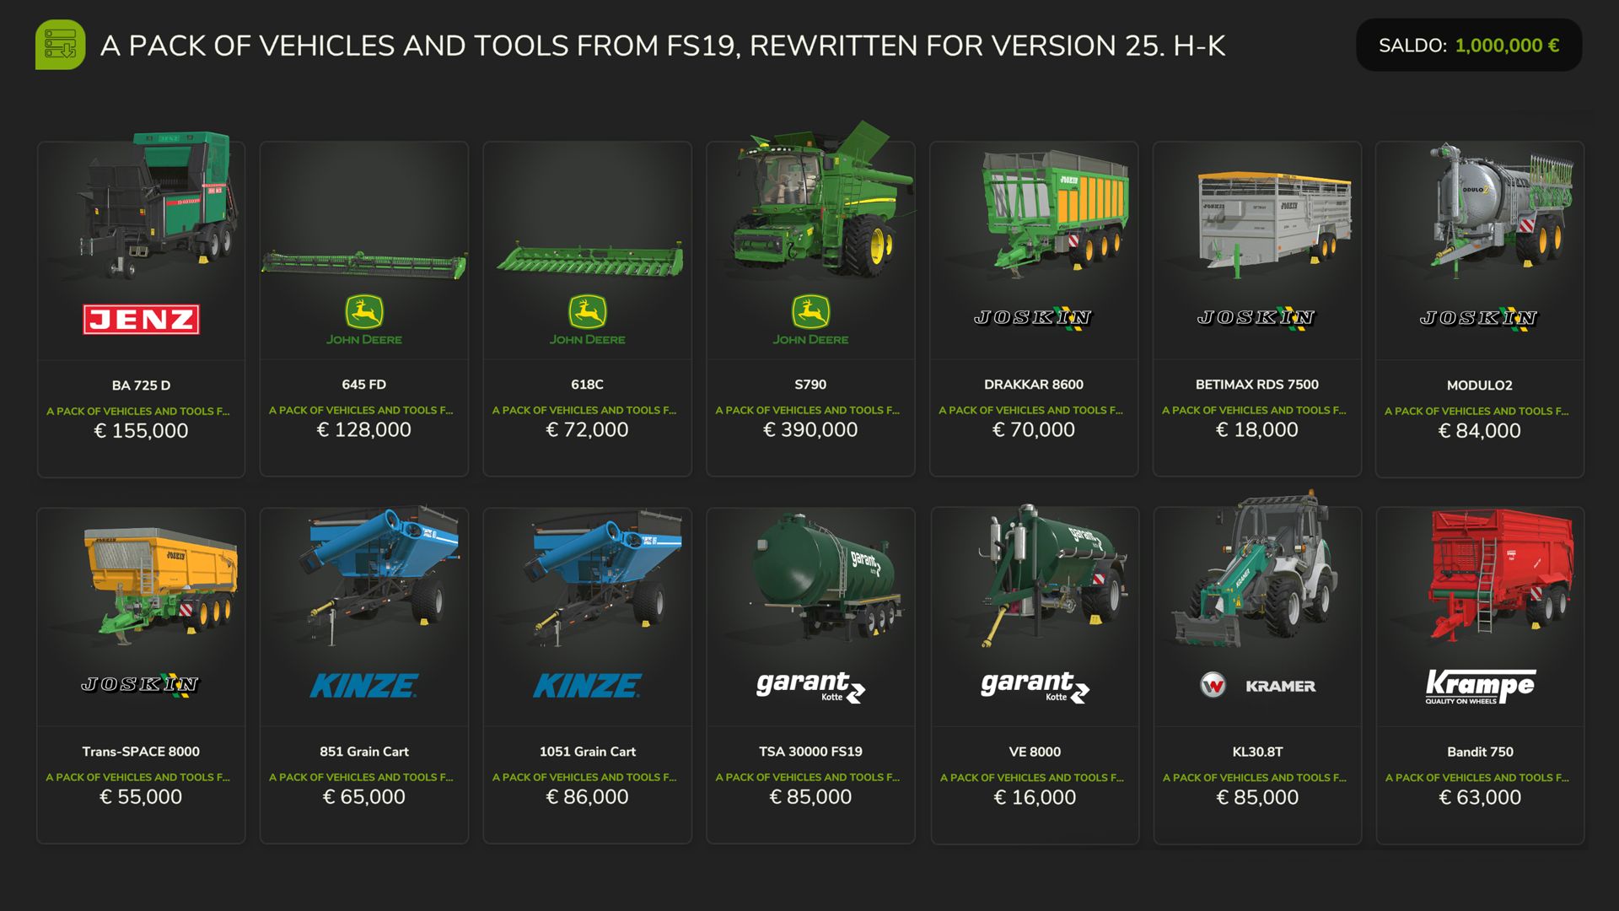
Task: Click the Kramer brand logo
Action: click(x=1257, y=686)
